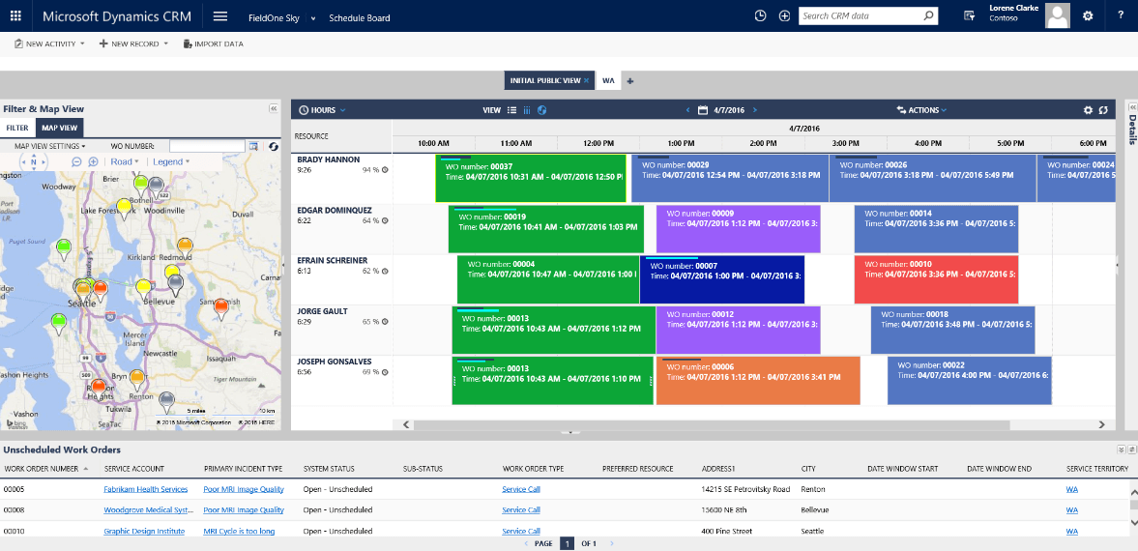Switch schedule board to list view

click(x=512, y=110)
